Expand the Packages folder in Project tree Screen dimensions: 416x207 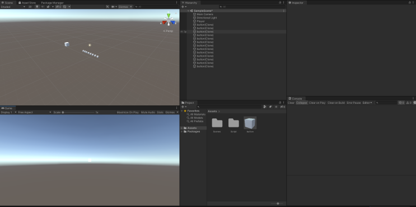[x=182, y=131]
